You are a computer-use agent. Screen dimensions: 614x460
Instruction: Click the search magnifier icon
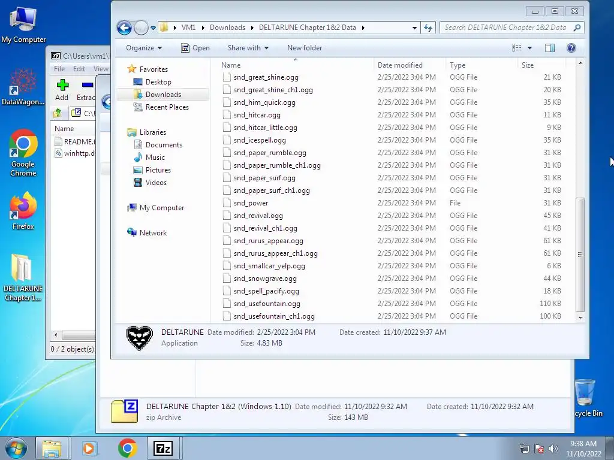point(577,28)
